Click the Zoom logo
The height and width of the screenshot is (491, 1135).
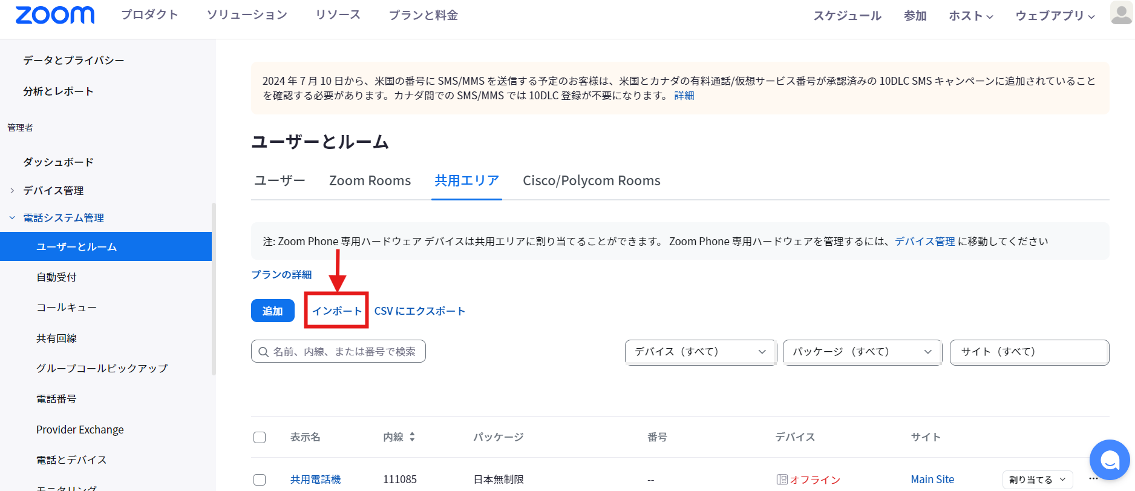coord(54,15)
